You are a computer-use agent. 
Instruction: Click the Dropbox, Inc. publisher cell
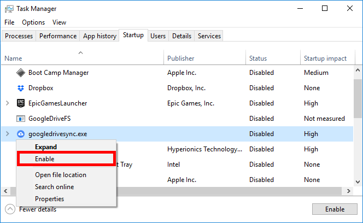(x=186, y=88)
